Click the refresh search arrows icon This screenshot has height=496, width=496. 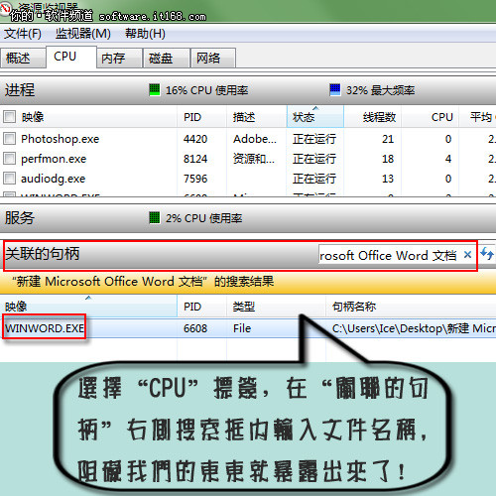[487, 254]
